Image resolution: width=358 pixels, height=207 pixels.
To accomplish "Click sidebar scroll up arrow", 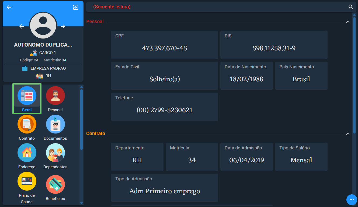I will [81, 87].
